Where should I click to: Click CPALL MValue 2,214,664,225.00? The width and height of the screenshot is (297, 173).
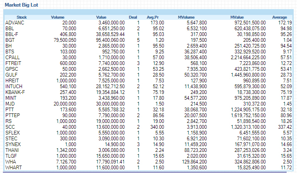[x=248, y=58]
